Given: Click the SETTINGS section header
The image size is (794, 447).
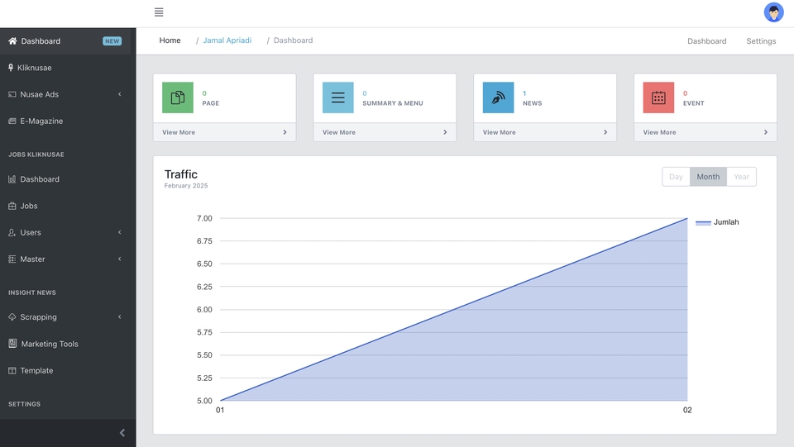Looking at the screenshot, I should click(24, 404).
